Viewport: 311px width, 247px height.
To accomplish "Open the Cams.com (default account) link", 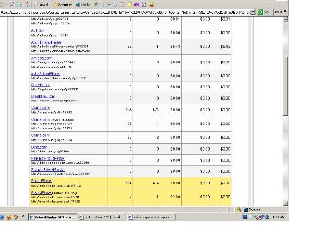I will pos(40,119).
